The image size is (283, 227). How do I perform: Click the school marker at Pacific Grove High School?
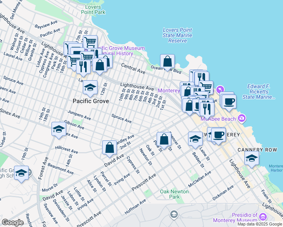tap(21, 174)
